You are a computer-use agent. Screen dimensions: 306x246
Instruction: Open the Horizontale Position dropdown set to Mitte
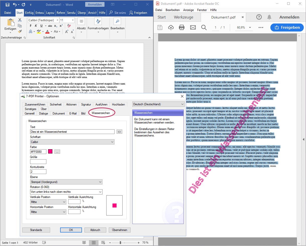(x=48, y=212)
